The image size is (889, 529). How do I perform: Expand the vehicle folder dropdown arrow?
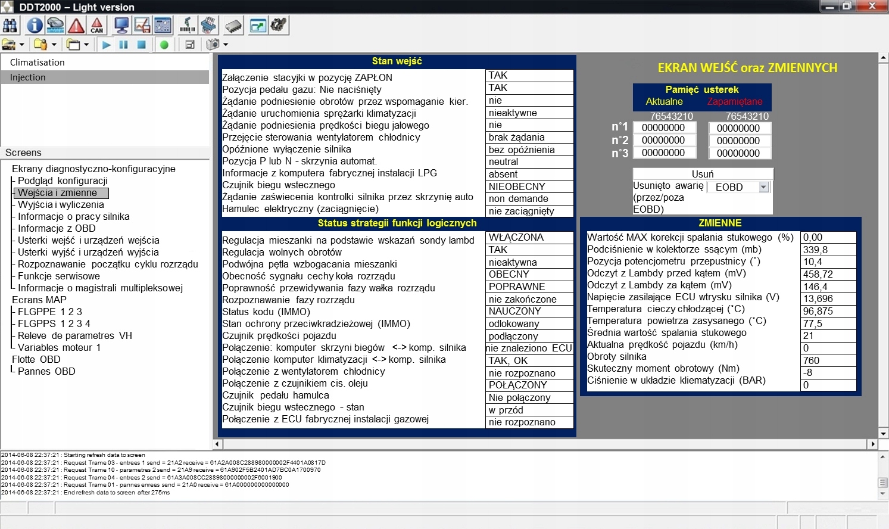pos(22,45)
